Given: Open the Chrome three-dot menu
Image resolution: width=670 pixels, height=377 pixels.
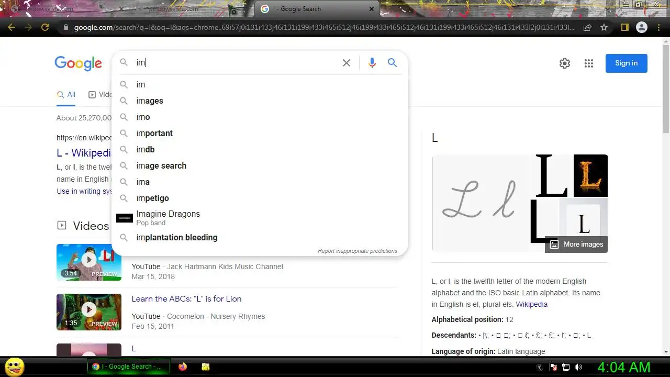Looking at the screenshot, I should pos(658,27).
